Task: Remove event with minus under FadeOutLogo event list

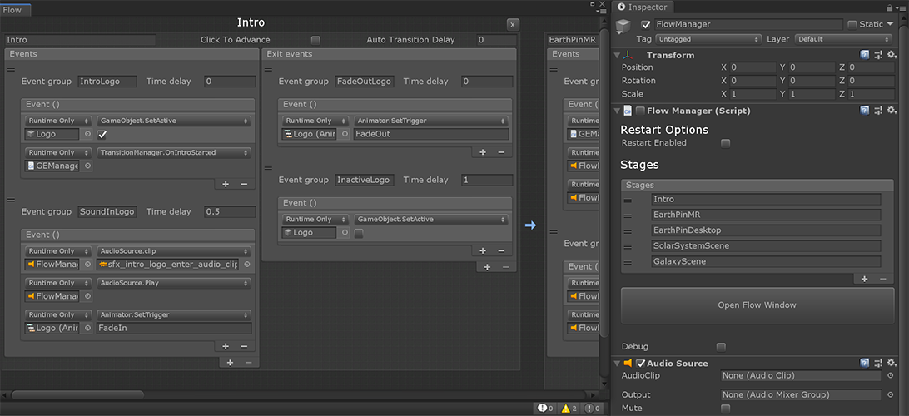Action: [501, 151]
